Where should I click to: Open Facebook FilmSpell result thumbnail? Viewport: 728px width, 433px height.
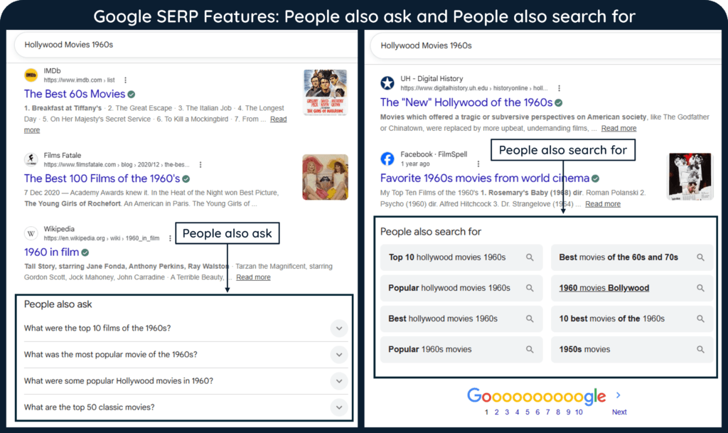coord(690,177)
